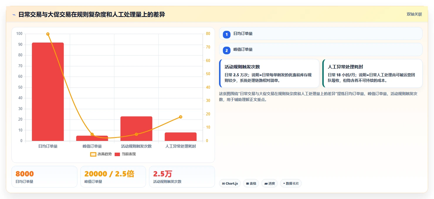Screen dimensions: 434x199
Task: Open the 人工异常处理耗时 info card
Action: click(x=372, y=73)
